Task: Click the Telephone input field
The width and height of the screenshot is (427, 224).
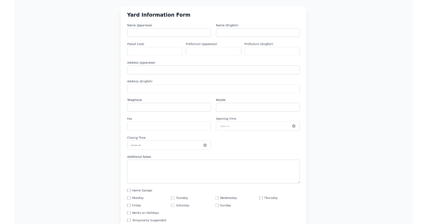Action: pos(169,107)
